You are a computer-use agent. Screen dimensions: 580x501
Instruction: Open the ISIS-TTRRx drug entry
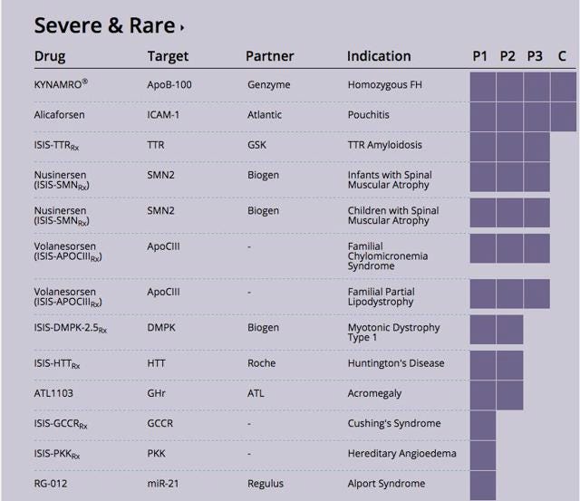pyautogui.click(x=56, y=145)
